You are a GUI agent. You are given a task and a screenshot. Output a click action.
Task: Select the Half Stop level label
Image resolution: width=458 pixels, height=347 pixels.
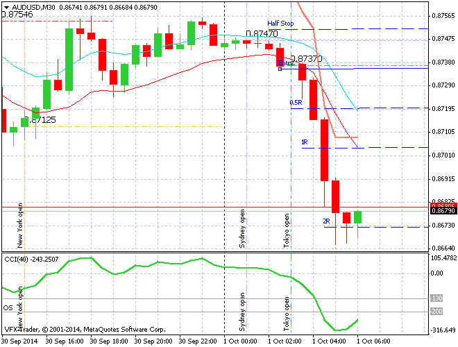pyautogui.click(x=281, y=23)
